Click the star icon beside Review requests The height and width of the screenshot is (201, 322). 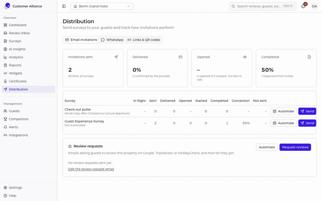pyautogui.click(x=70, y=146)
